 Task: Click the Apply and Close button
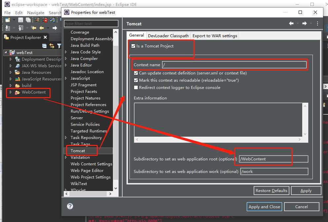[x=264, y=207]
